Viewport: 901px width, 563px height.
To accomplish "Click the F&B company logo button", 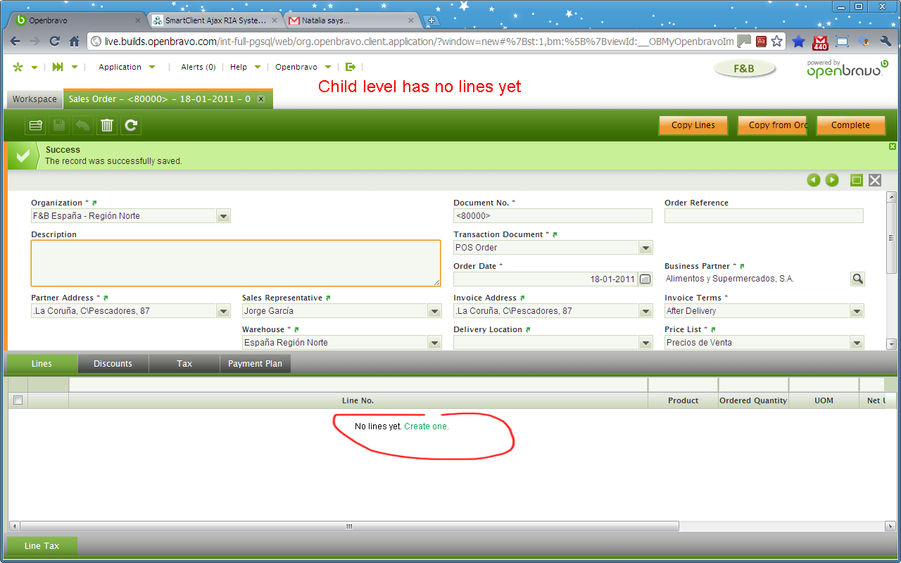I will point(744,69).
